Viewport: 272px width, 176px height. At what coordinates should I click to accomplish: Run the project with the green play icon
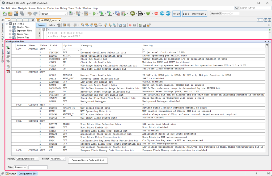point(94,14)
